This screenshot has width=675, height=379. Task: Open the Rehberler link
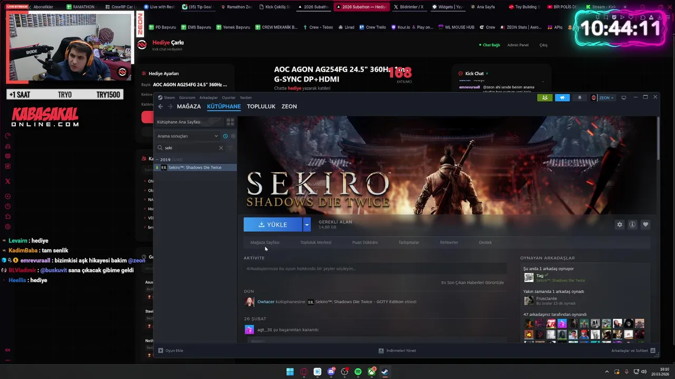(449, 243)
